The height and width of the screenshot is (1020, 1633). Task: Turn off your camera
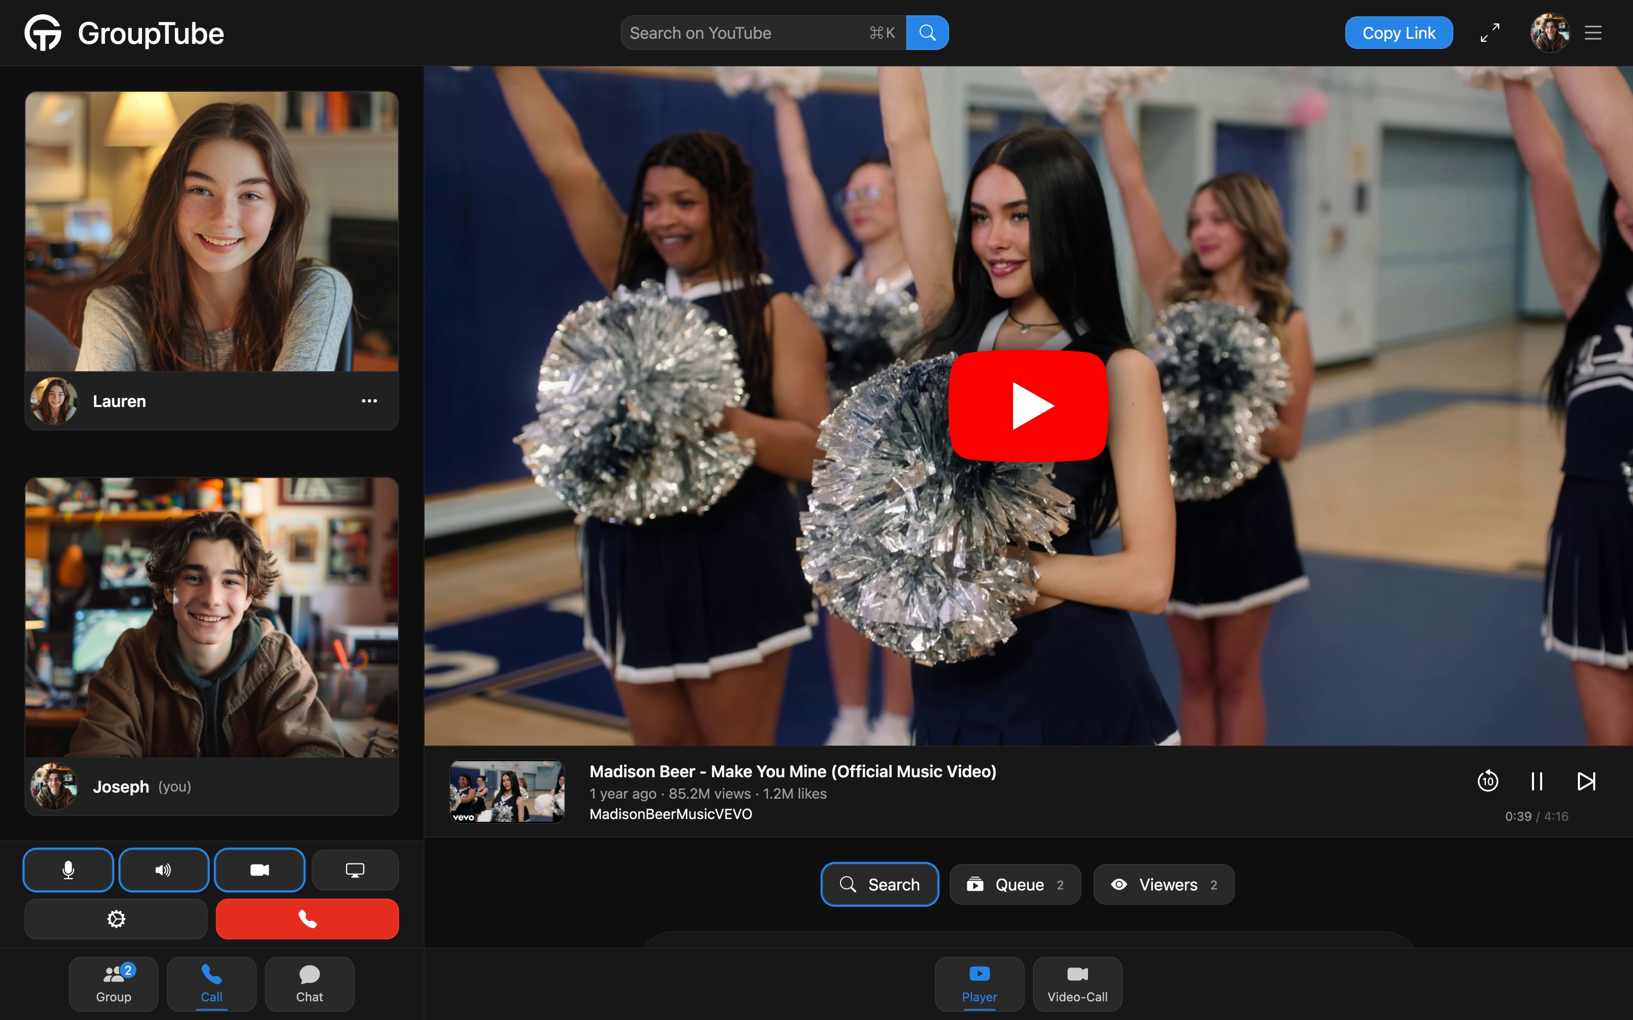pyautogui.click(x=259, y=870)
